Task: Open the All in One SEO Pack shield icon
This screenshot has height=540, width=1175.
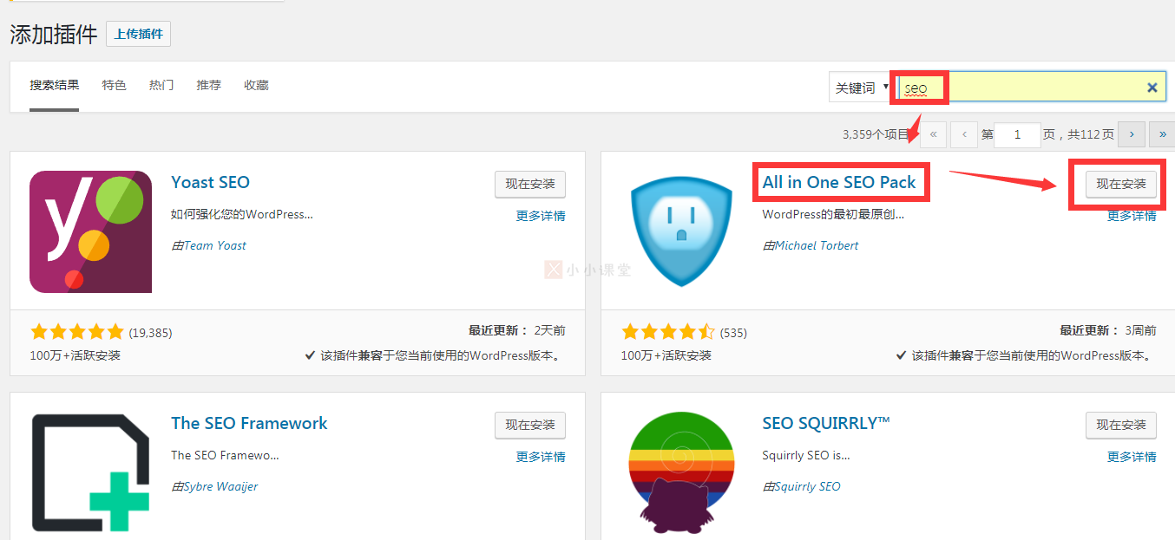Action: pyautogui.click(x=681, y=232)
